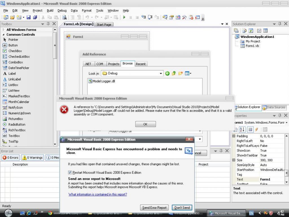
Task: Click the StartPosition property value
Action: point(272,170)
